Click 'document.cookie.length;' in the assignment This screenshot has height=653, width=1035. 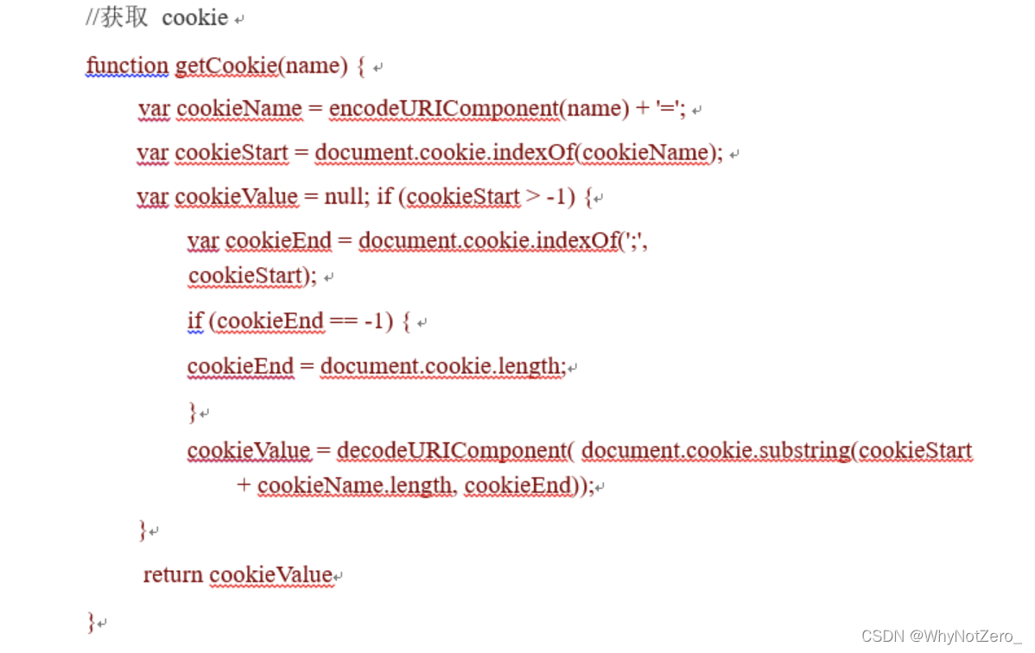(443, 366)
